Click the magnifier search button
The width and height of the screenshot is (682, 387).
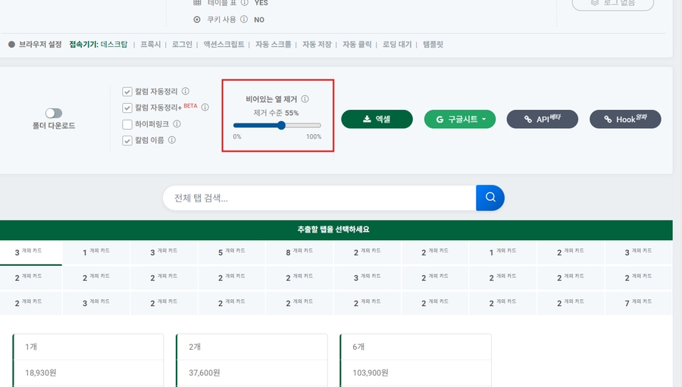(490, 198)
